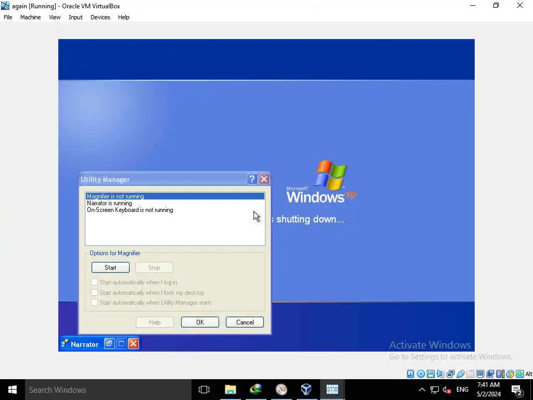Click the floppy disk indicator icon
The width and height of the screenshot is (533, 400).
click(430, 374)
